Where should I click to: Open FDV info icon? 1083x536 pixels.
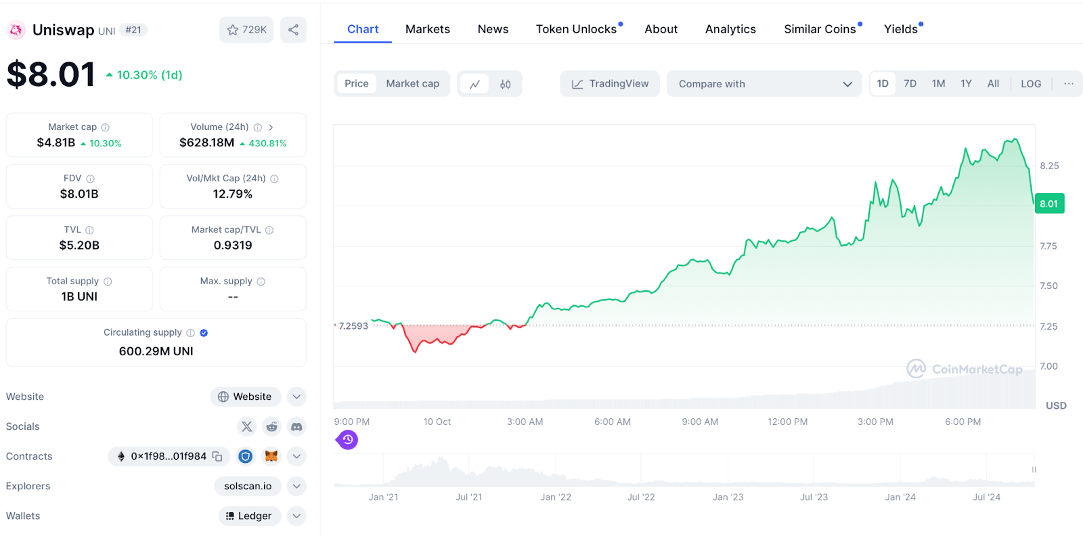[x=91, y=179]
